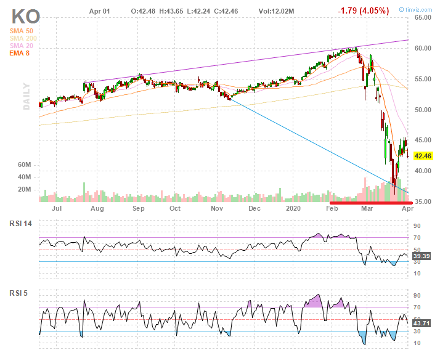Click the Aug month label

tap(97, 208)
